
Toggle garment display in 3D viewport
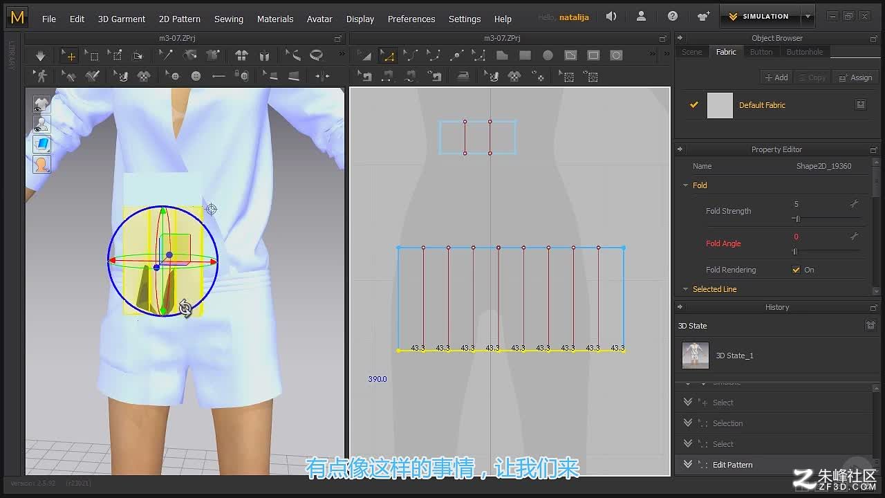point(41,105)
